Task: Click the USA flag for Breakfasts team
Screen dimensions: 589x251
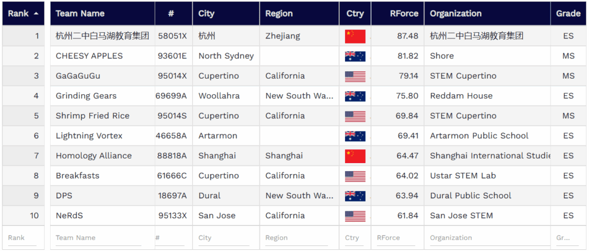Action: point(355,176)
